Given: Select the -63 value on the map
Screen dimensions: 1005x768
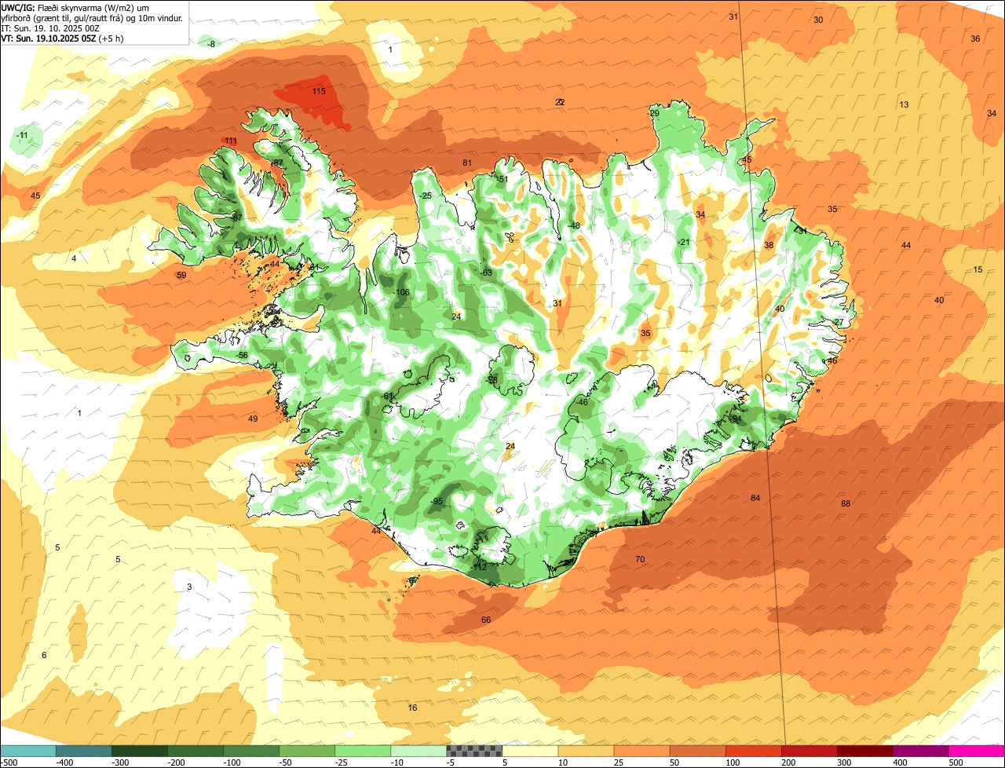Looking at the screenshot, I should (486, 273).
